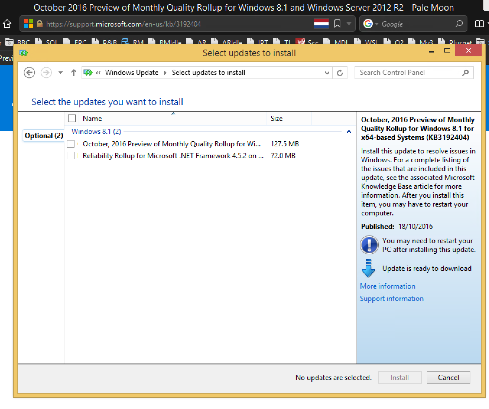Select the October 2016 Preview rollup row text

coord(172,144)
